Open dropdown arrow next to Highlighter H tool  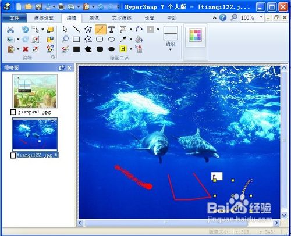tap(131, 49)
